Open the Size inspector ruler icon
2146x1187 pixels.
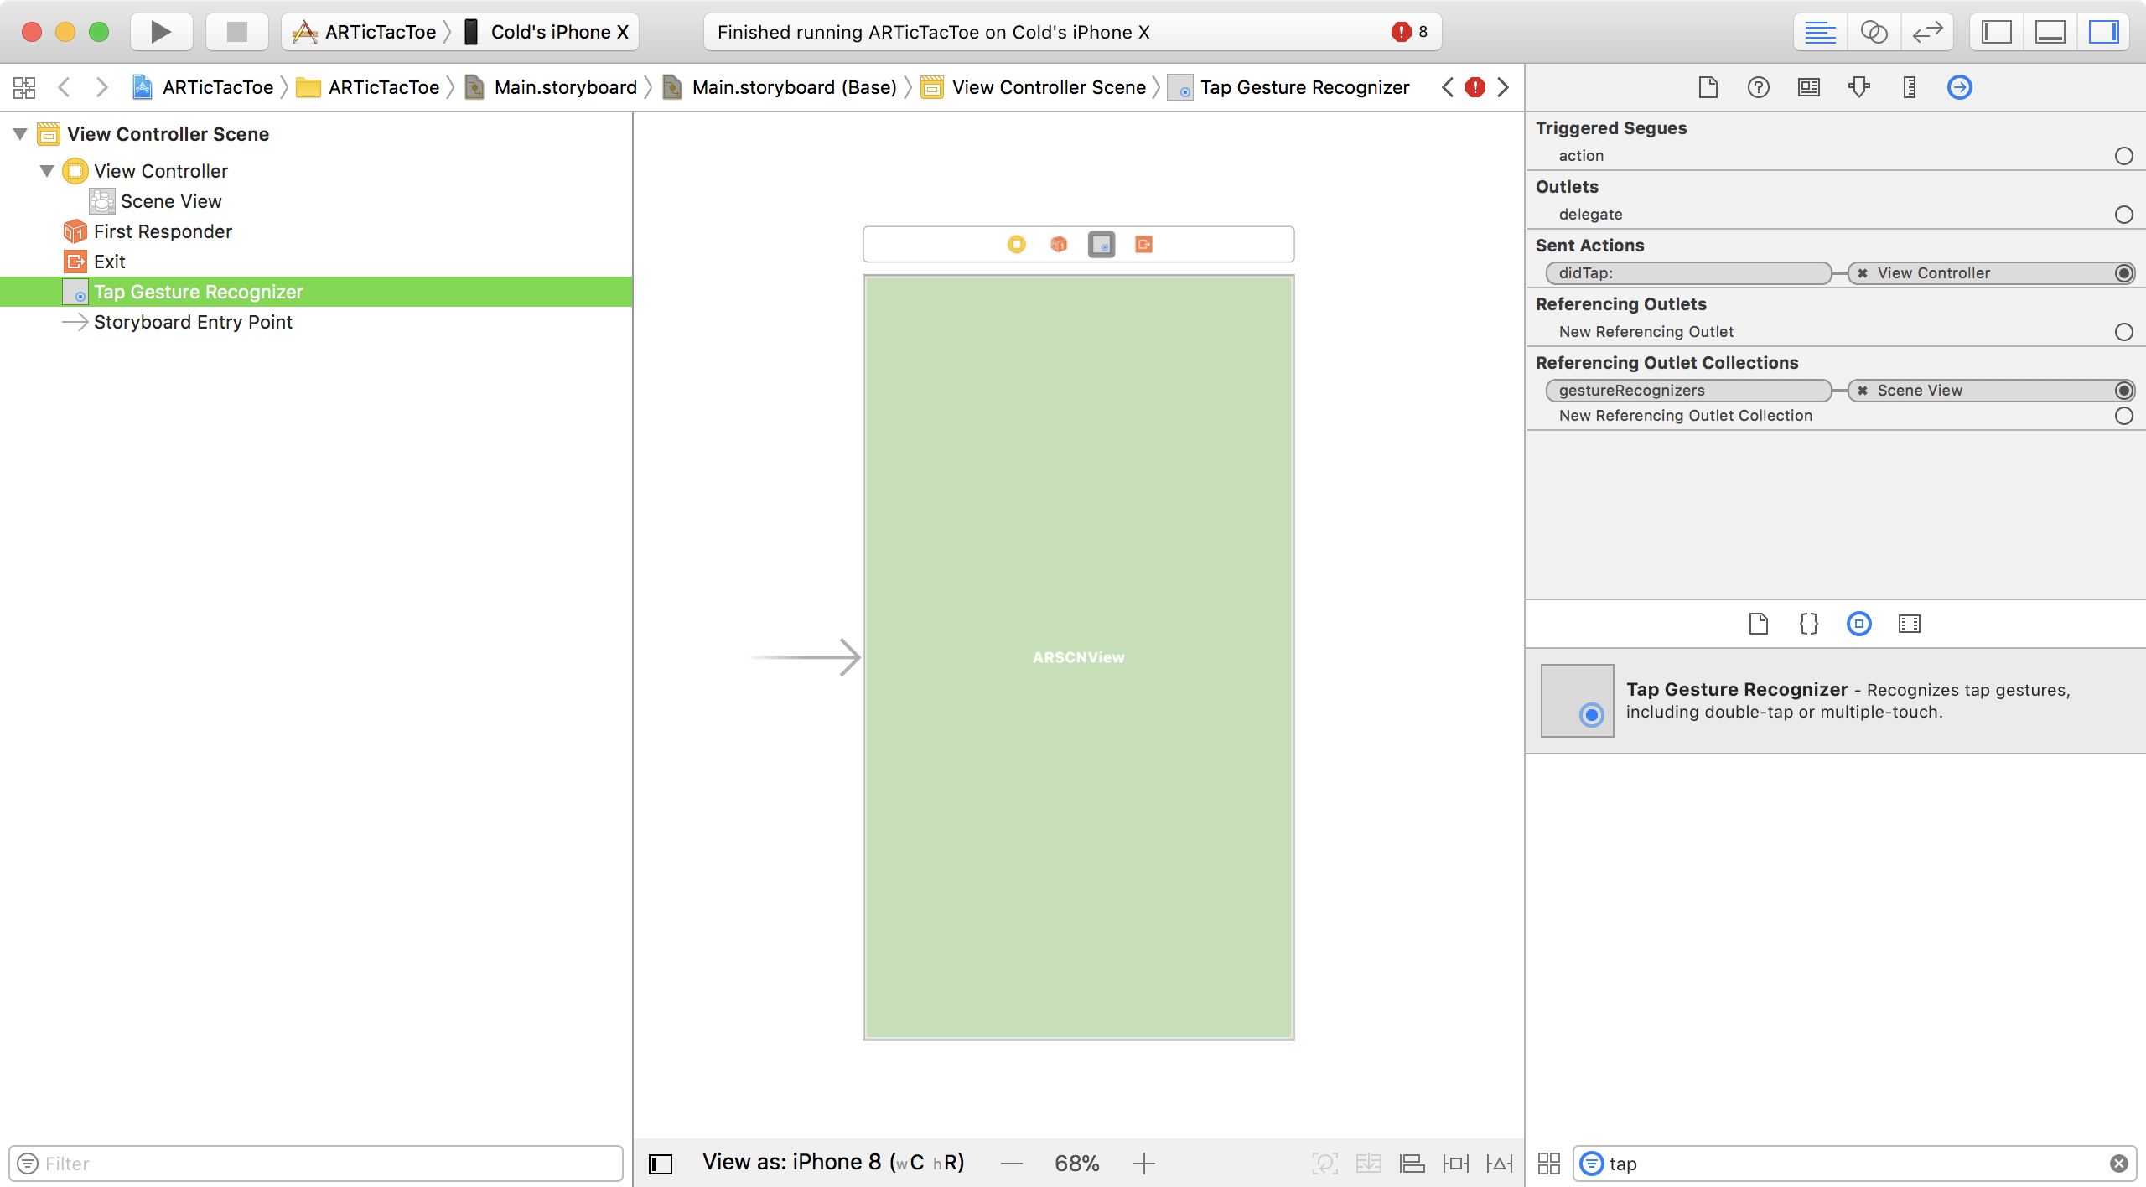coord(1909,87)
